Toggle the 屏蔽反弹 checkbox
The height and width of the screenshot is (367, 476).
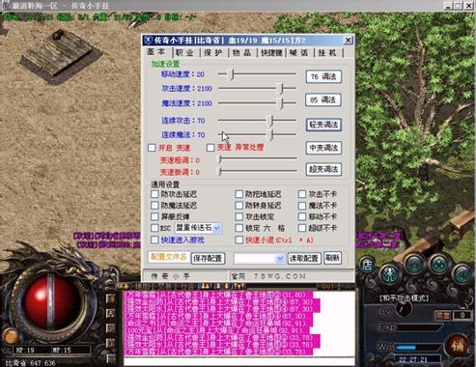point(154,216)
